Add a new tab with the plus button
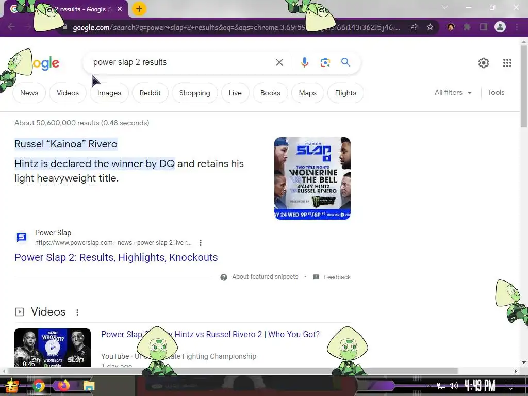This screenshot has width=528, height=396. pyautogui.click(x=139, y=9)
